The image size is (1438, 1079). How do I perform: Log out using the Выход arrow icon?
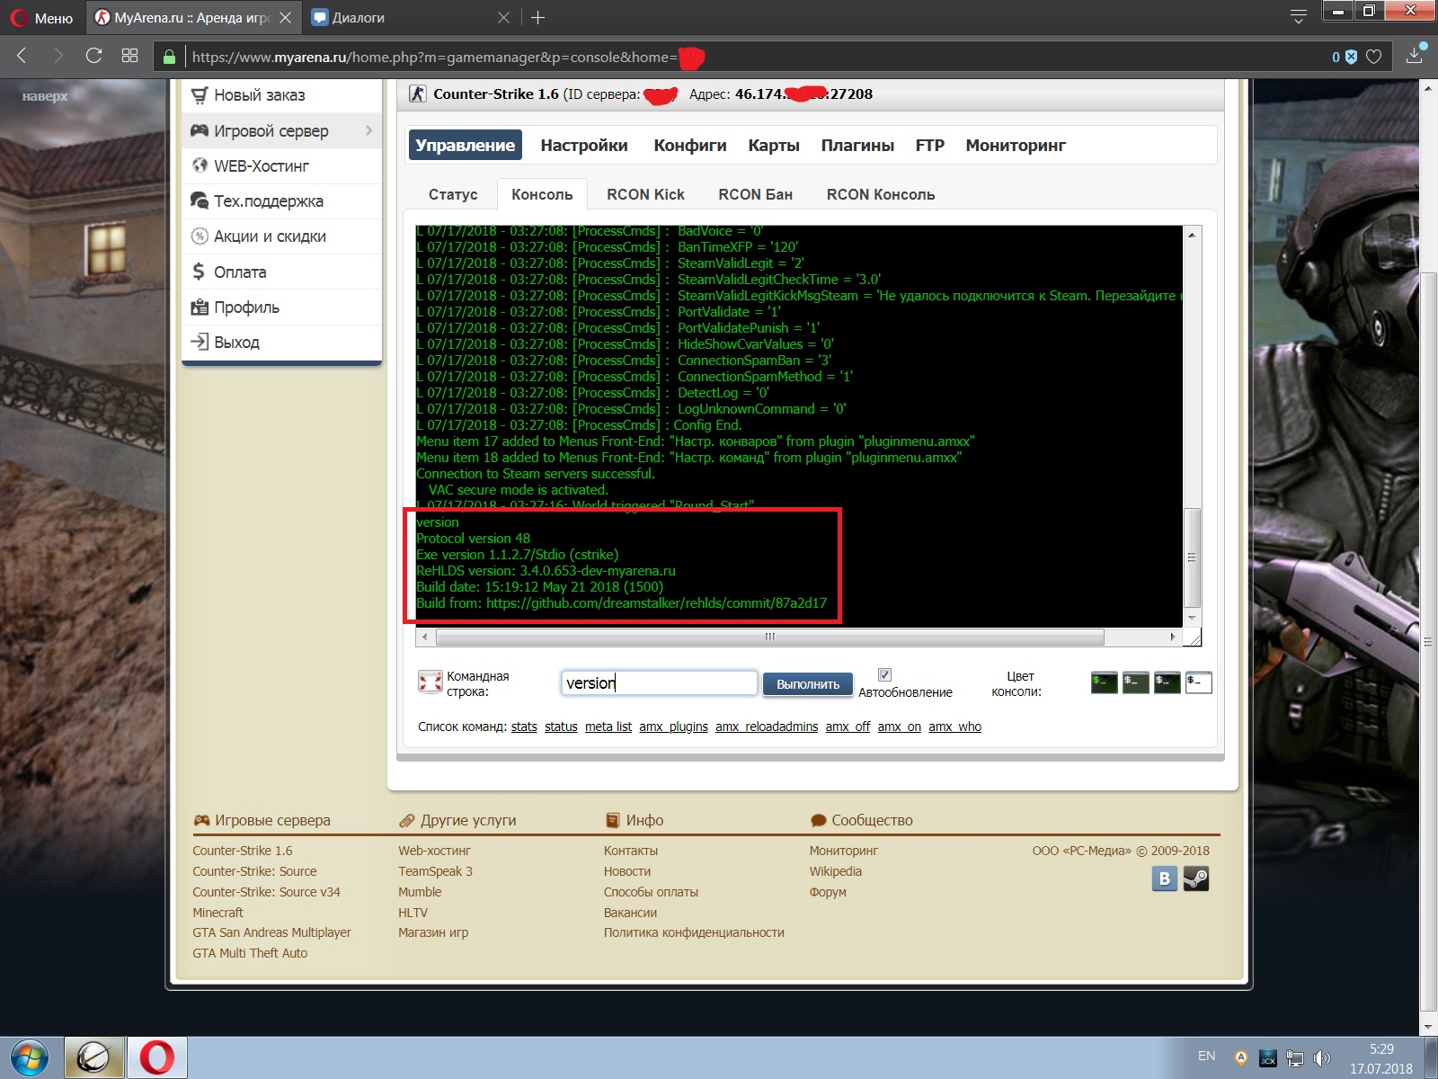(x=199, y=342)
